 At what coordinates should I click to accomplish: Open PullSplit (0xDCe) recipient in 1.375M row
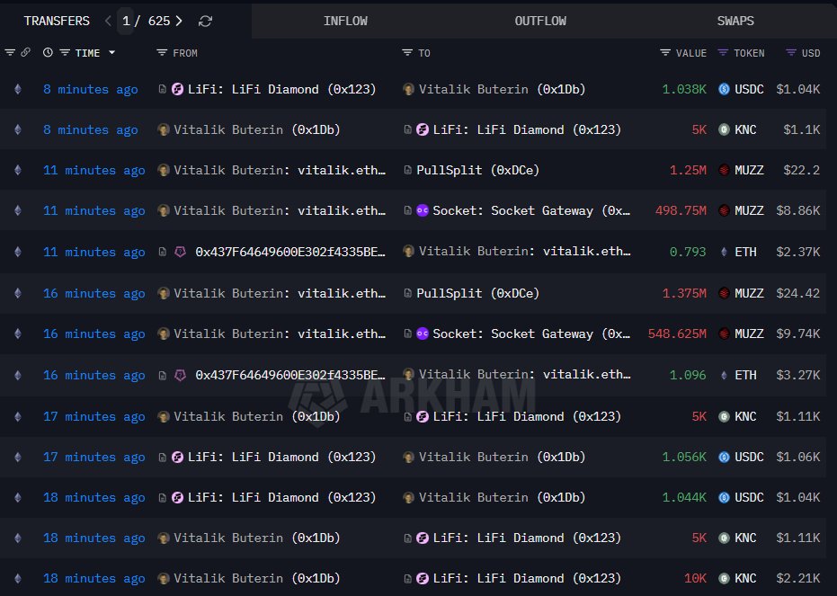click(477, 293)
